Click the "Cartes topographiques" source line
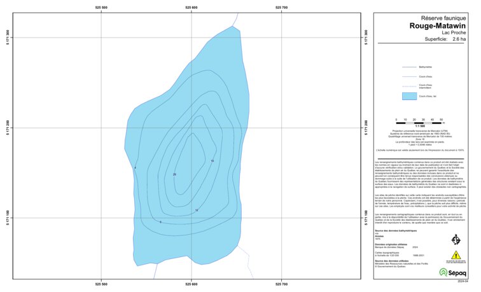This screenshot has height=292, width=481. pos(387,253)
